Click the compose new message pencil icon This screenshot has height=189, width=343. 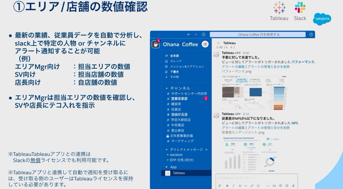pyautogui.click(x=205, y=44)
